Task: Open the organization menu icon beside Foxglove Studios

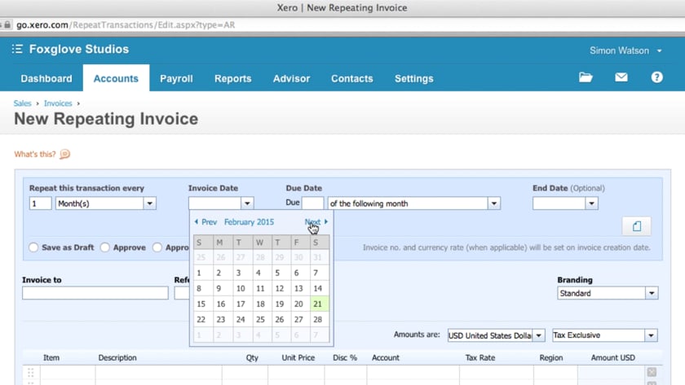Action: tap(17, 49)
